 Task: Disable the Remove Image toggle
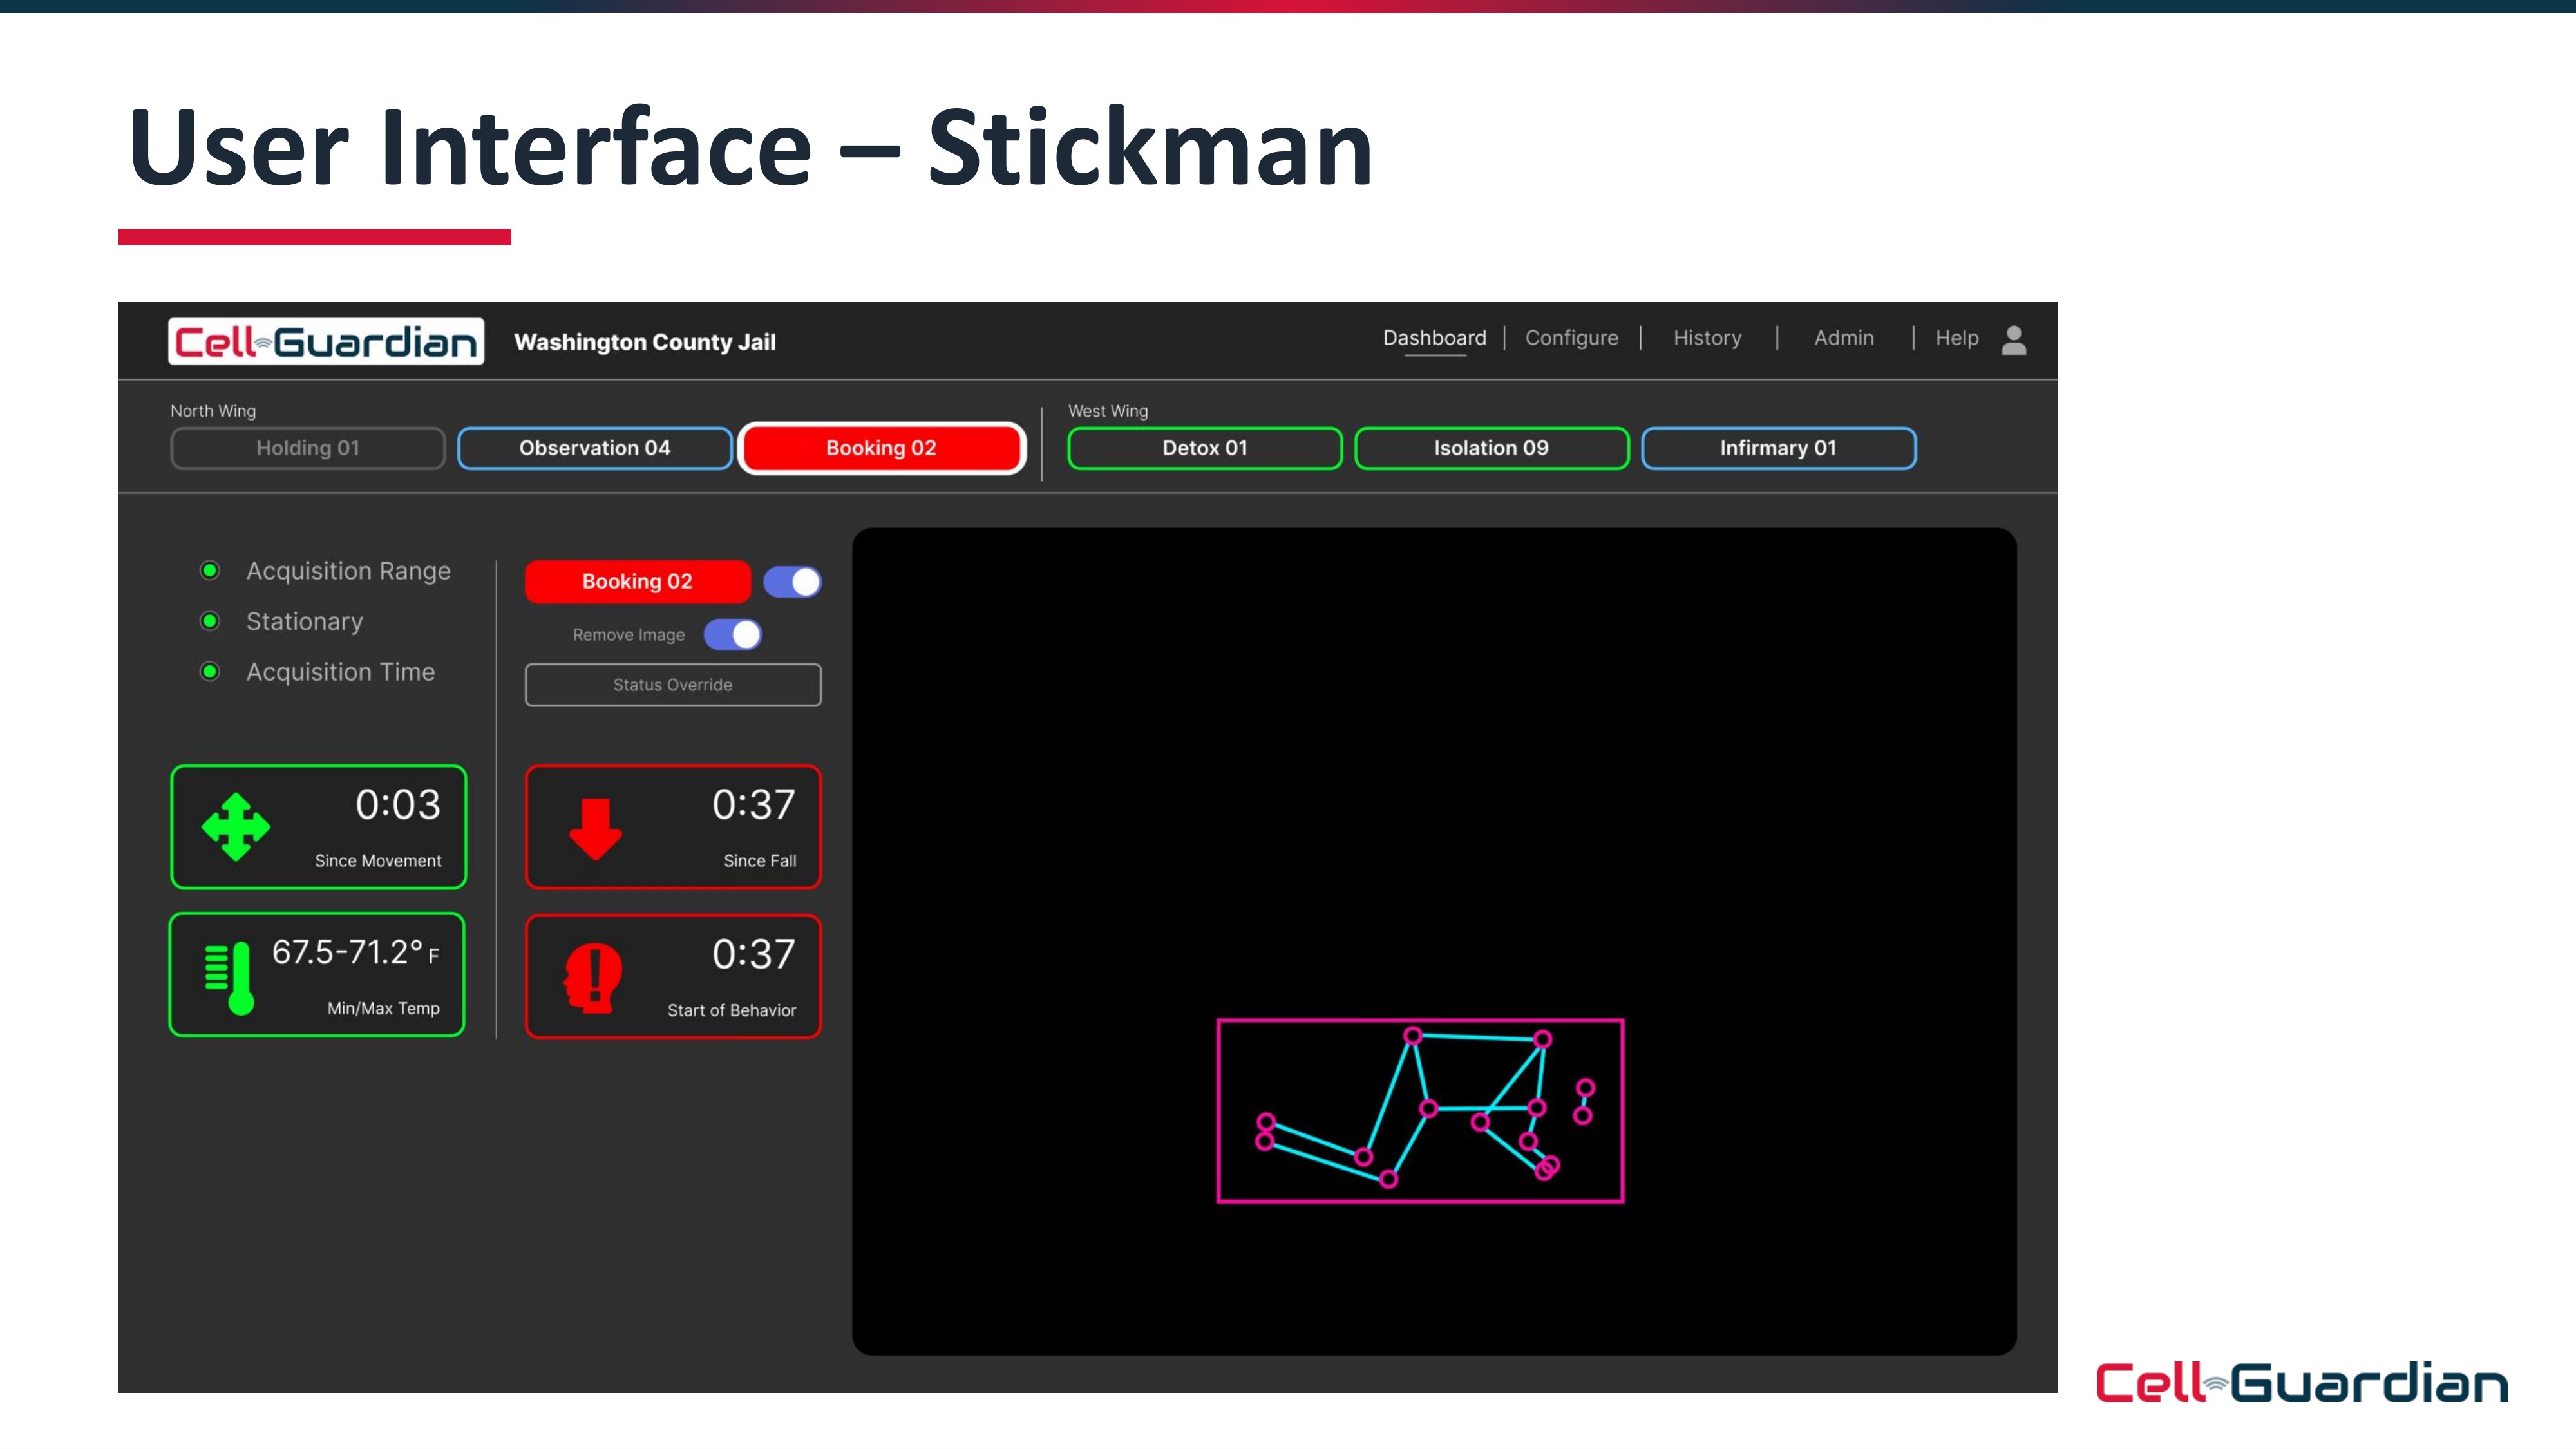tap(733, 635)
